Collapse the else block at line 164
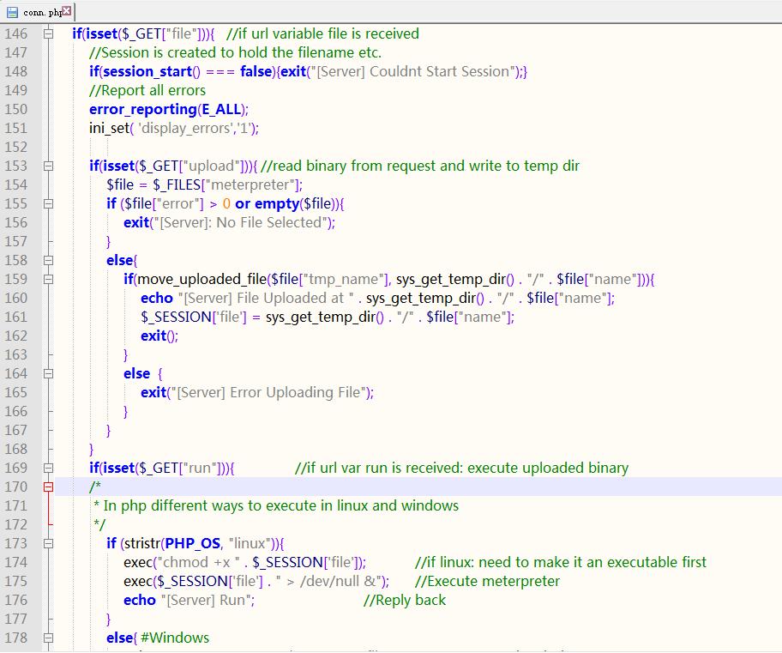Image resolution: width=782 pixels, height=653 pixels. (48, 374)
